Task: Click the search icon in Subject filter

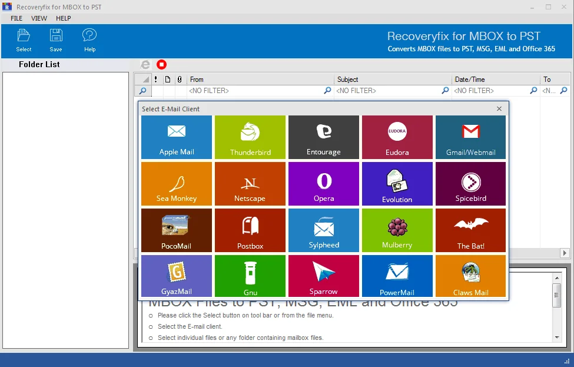Action: pyautogui.click(x=445, y=90)
